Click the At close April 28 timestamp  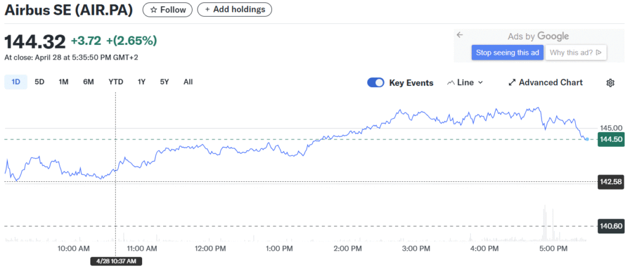pyautogui.click(x=71, y=57)
